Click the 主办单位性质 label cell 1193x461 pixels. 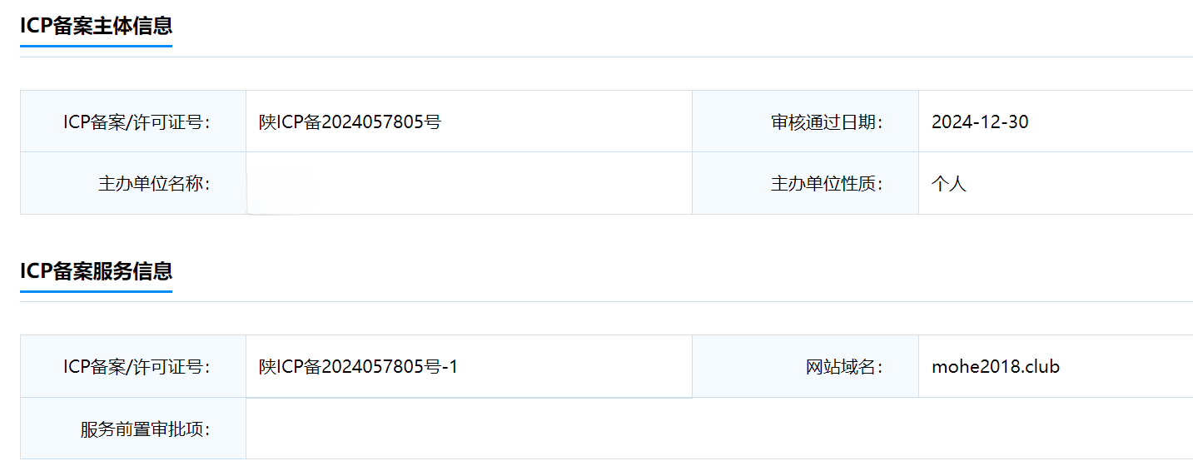(805, 183)
